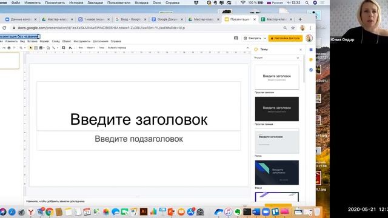Viewport: 388px width, 218px height.
Task: Open Adobe Illustrator in the dock
Action: (x=144, y=211)
